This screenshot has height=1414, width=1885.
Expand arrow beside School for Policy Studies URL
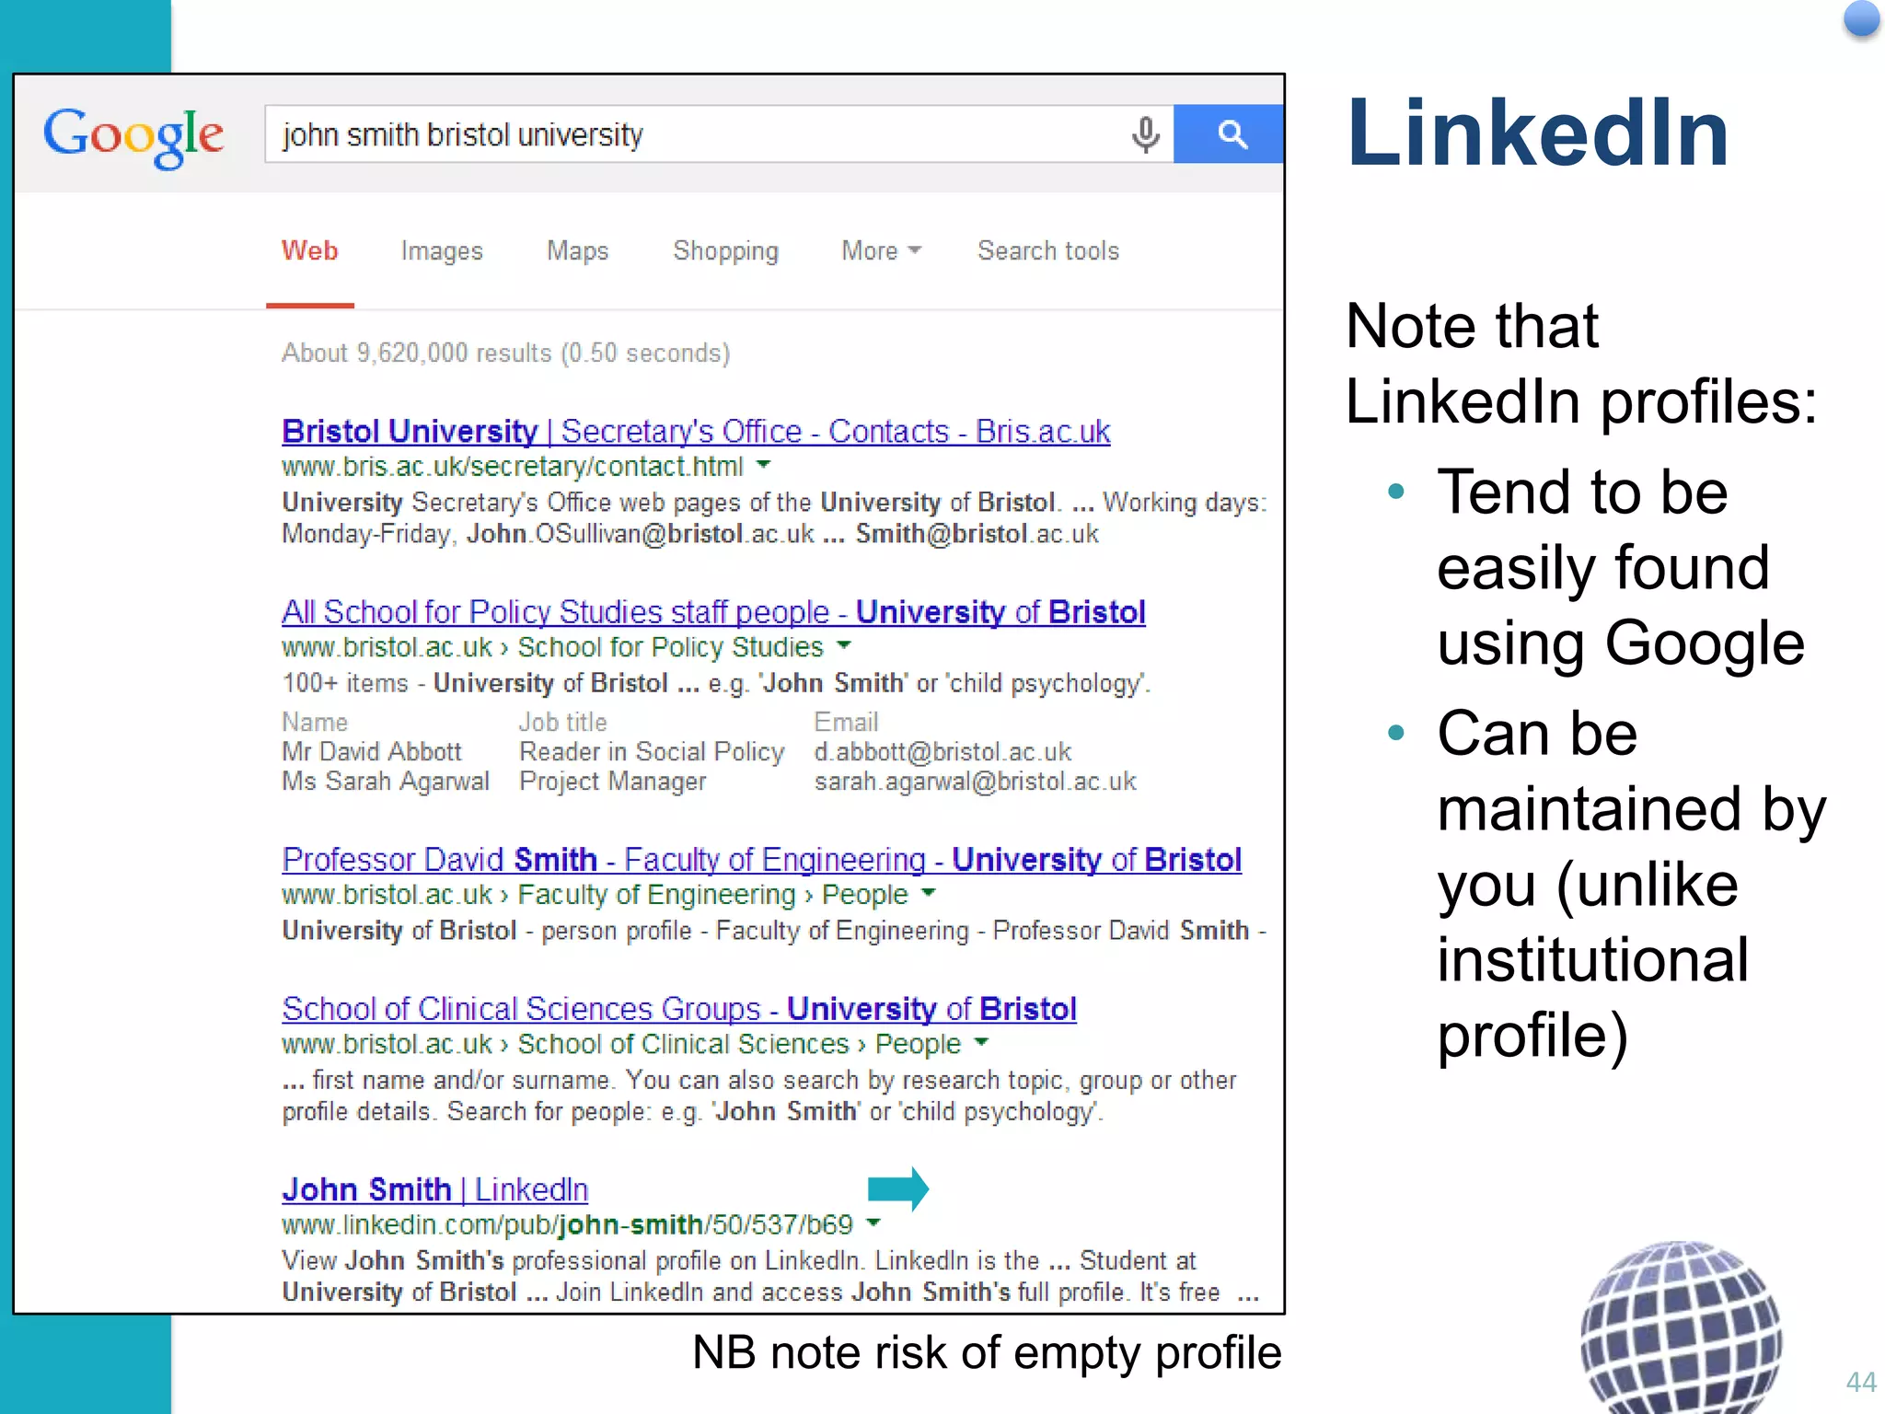pos(844,645)
